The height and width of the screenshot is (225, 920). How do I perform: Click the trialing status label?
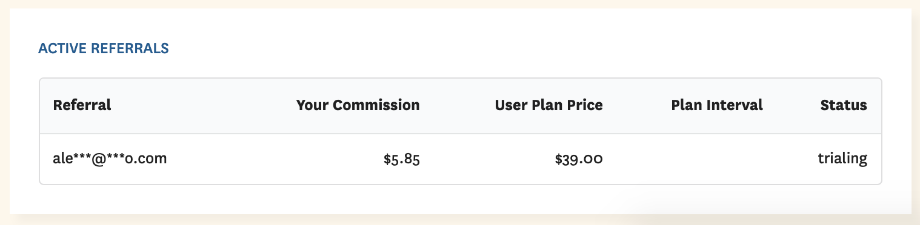(x=842, y=160)
